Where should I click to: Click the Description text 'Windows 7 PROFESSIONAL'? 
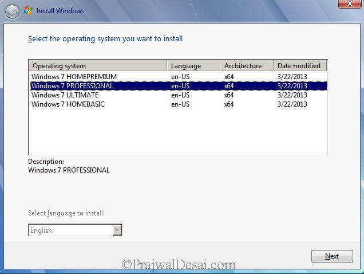point(69,170)
